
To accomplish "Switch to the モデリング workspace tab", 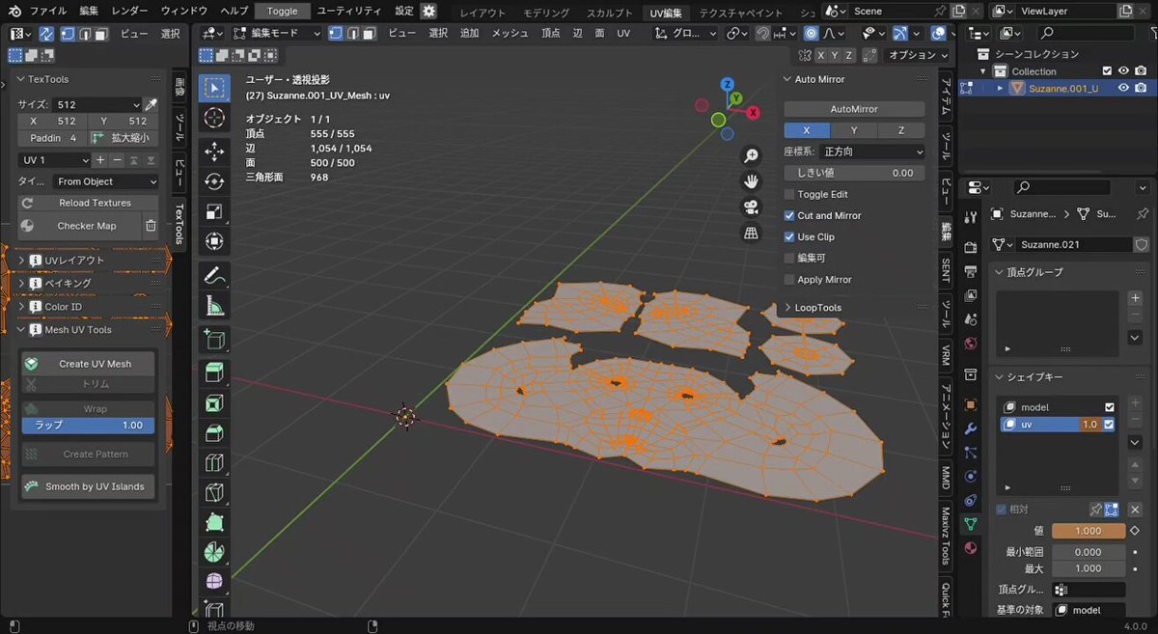I will point(546,13).
